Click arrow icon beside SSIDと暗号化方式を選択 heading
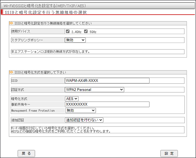This screenshot has width=196, height=158. [11, 72]
